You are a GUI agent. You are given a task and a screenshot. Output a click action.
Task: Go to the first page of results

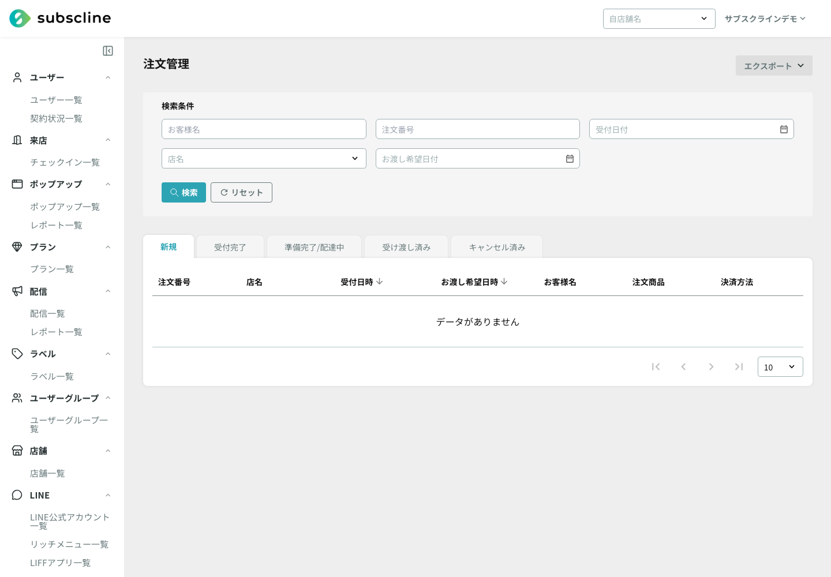656,366
